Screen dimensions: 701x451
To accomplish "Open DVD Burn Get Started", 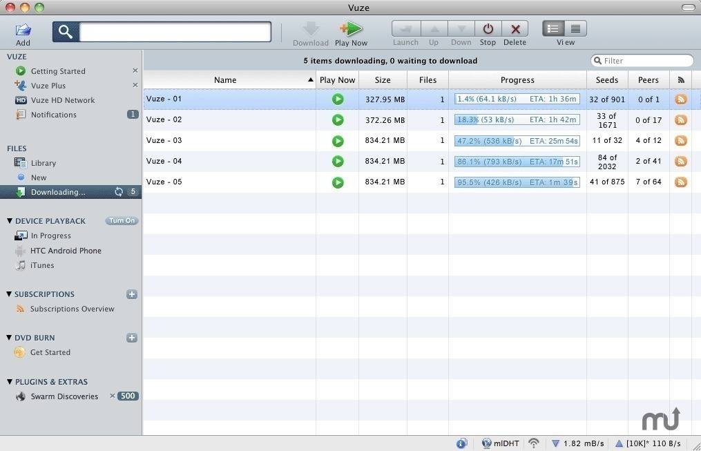I will coord(50,352).
